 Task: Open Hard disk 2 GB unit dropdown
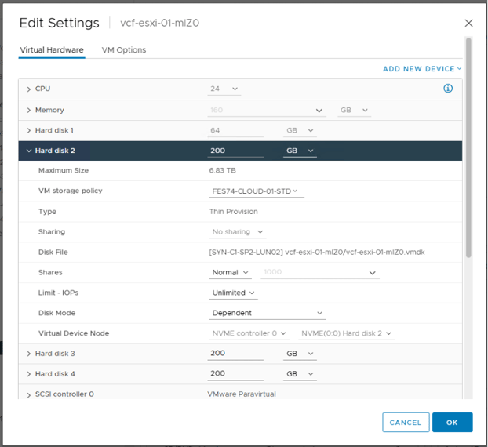pos(300,151)
